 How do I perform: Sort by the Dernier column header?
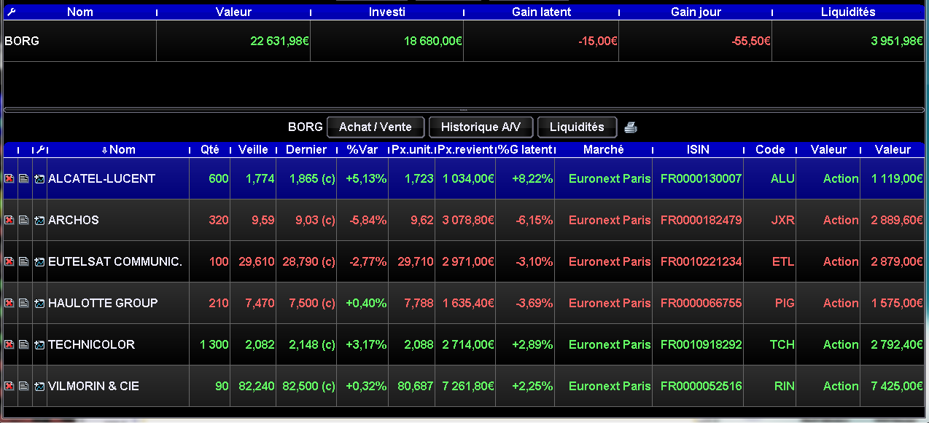tap(306, 149)
